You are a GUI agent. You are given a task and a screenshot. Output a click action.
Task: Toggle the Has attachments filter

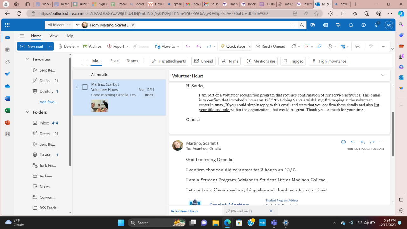click(x=169, y=61)
